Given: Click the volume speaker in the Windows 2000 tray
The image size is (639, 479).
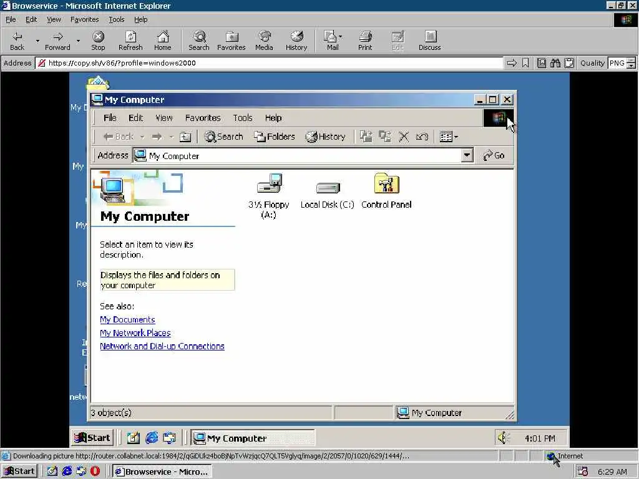Looking at the screenshot, I should tap(504, 438).
